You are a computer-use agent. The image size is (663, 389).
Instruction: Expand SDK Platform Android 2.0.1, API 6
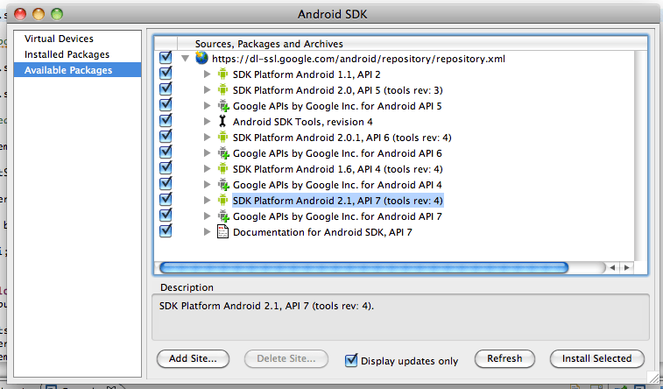(x=207, y=137)
